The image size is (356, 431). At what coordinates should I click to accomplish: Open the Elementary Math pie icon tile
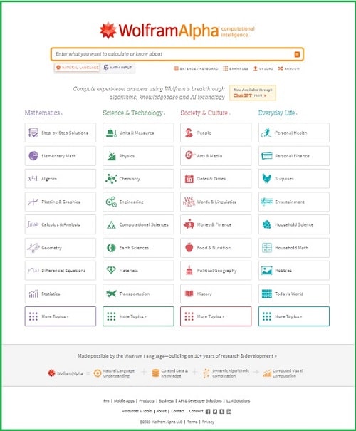(x=61, y=156)
